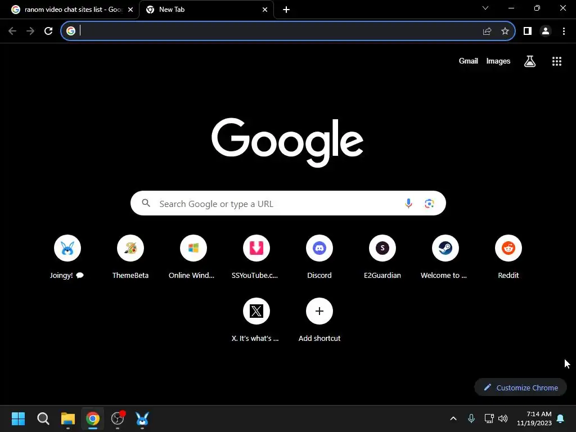Add a new shortcut tile
This screenshot has height=432, width=576.
pyautogui.click(x=319, y=319)
